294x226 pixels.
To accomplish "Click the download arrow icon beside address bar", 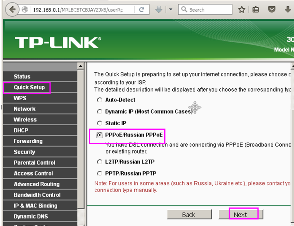I will [x=159, y=9].
